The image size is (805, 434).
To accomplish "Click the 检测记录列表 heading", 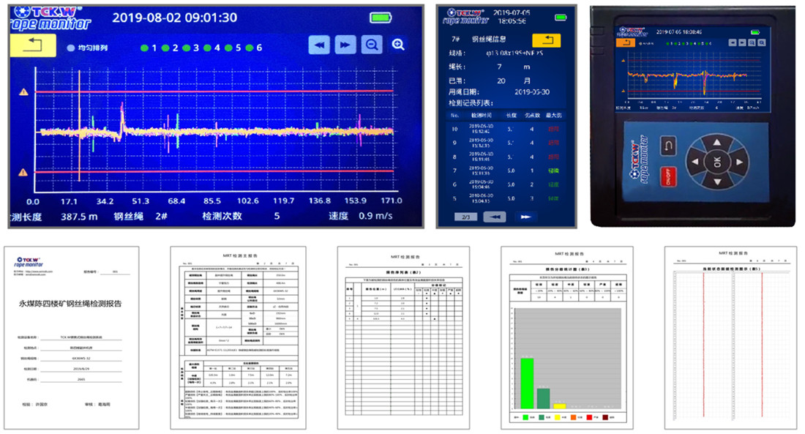I will coord(471,102).
